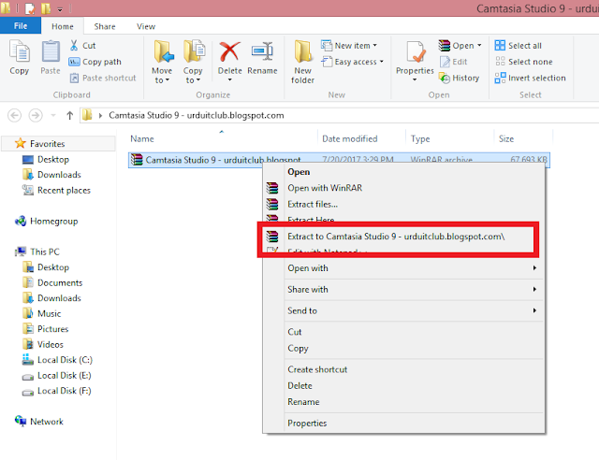Click Paste shortcut in the ribbon
This screenshot has width=599, height=460.
(x=103, y=78)
